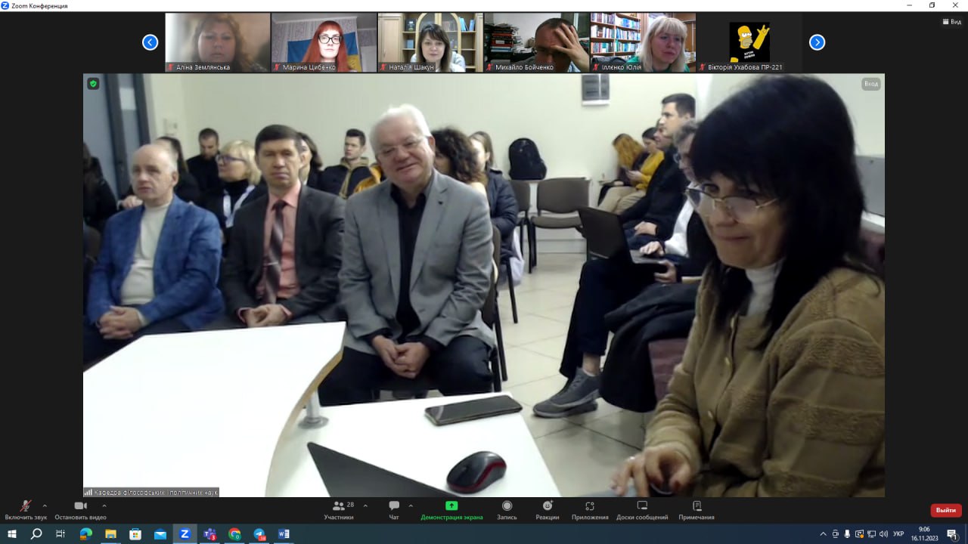Show next participants with right arrow
This screenshot has height=544, width=968.
[x=817, y=42]
